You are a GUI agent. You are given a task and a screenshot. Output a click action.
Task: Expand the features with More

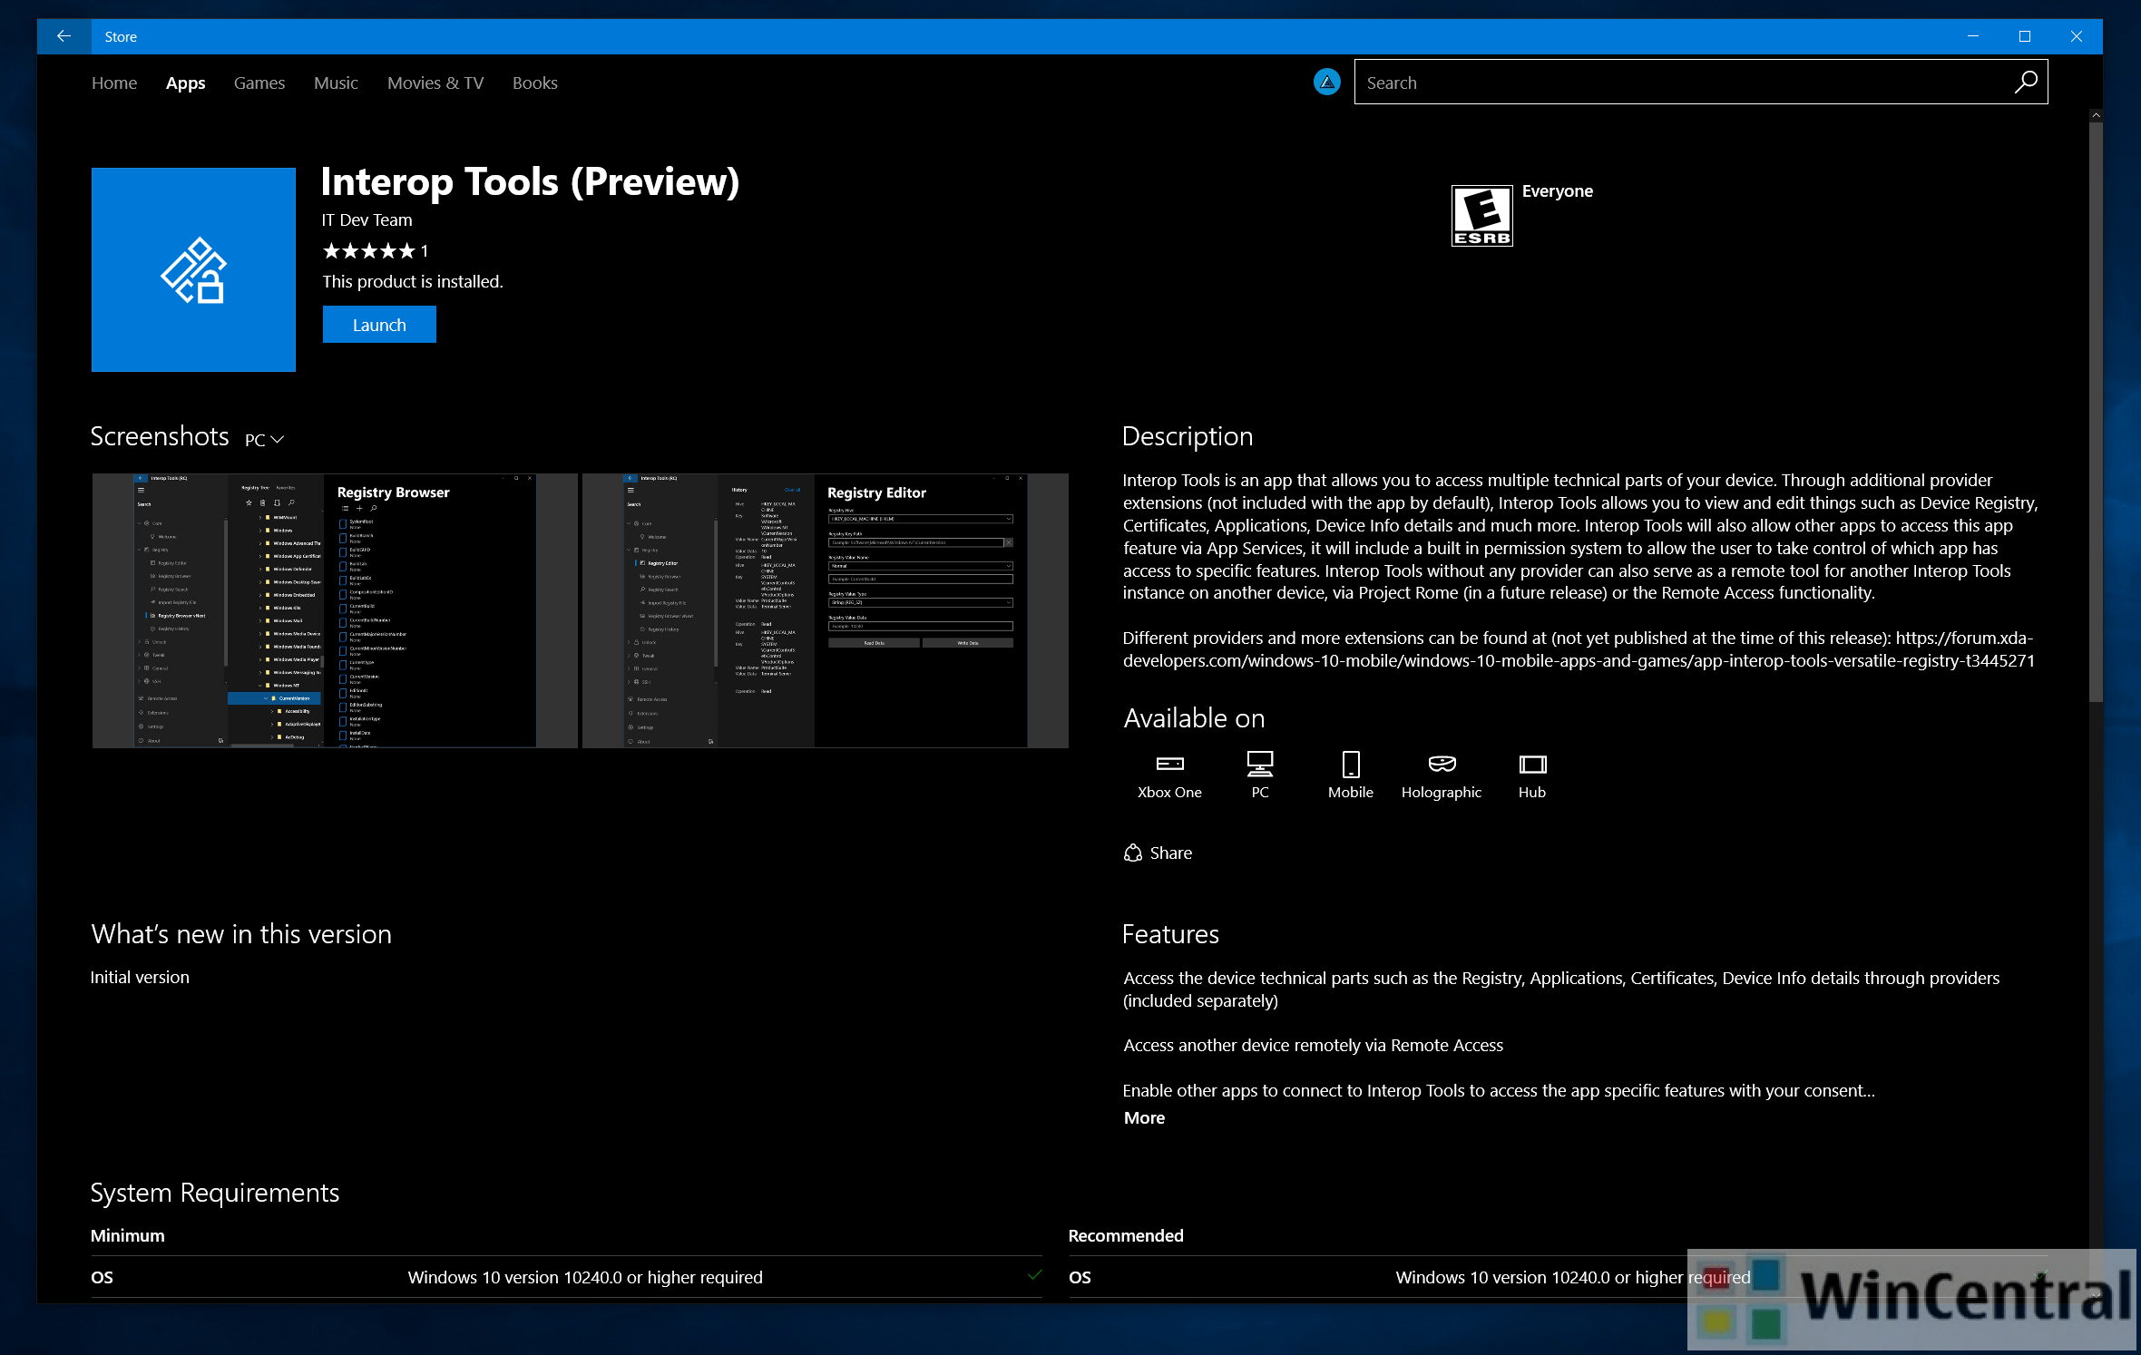point(1144,1118)
